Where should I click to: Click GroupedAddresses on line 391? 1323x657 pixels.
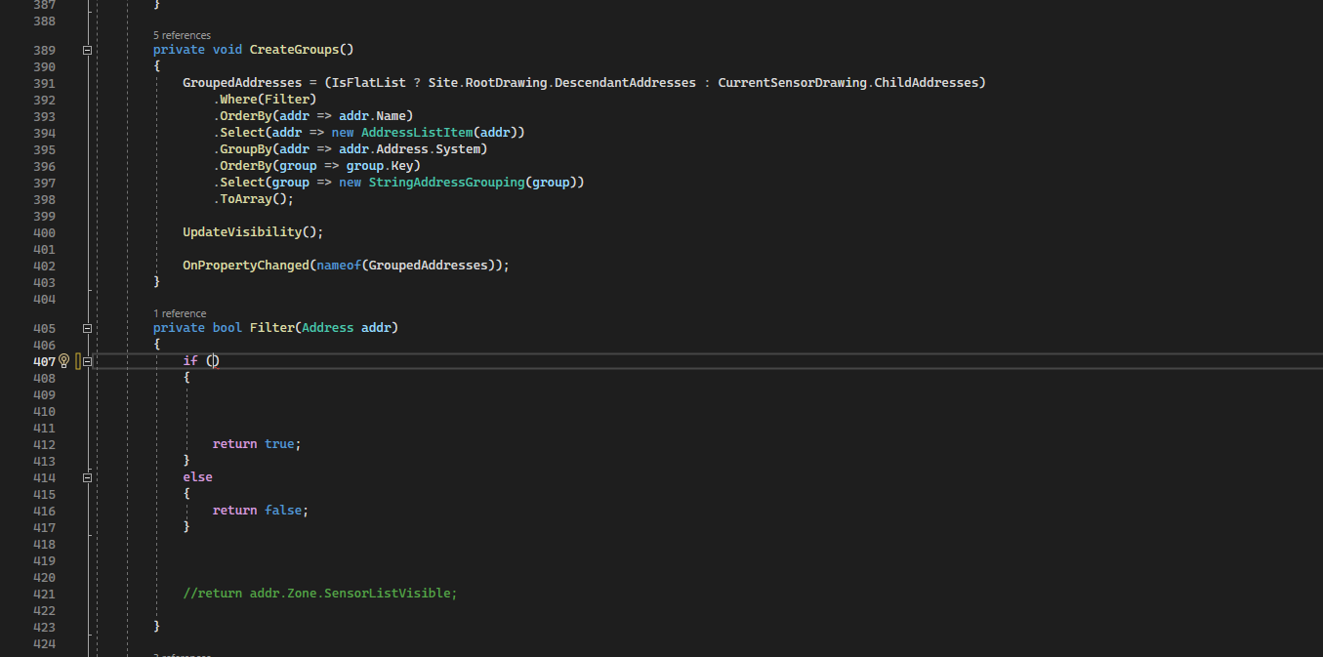[242, 83]
